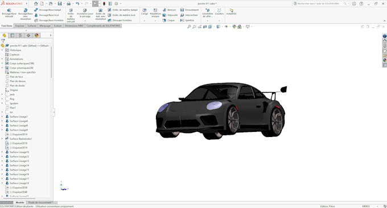Activate the Select arrow tool
Image resolution: width=387 pixels, height=208 pixels.
(x=95, y=4)
